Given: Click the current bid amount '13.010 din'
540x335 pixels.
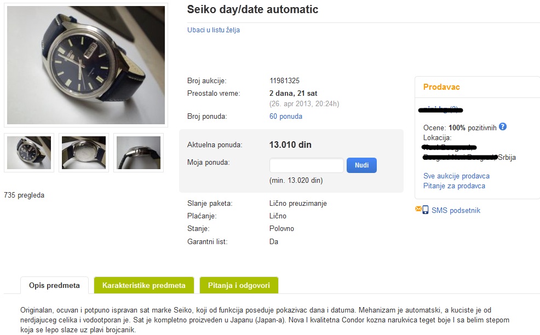Looking at the screenshot, I should pyautogui.click(x=290, y=145).
